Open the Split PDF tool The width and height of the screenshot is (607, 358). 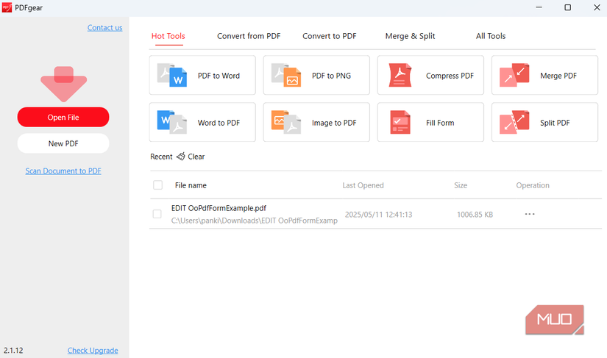544,122
